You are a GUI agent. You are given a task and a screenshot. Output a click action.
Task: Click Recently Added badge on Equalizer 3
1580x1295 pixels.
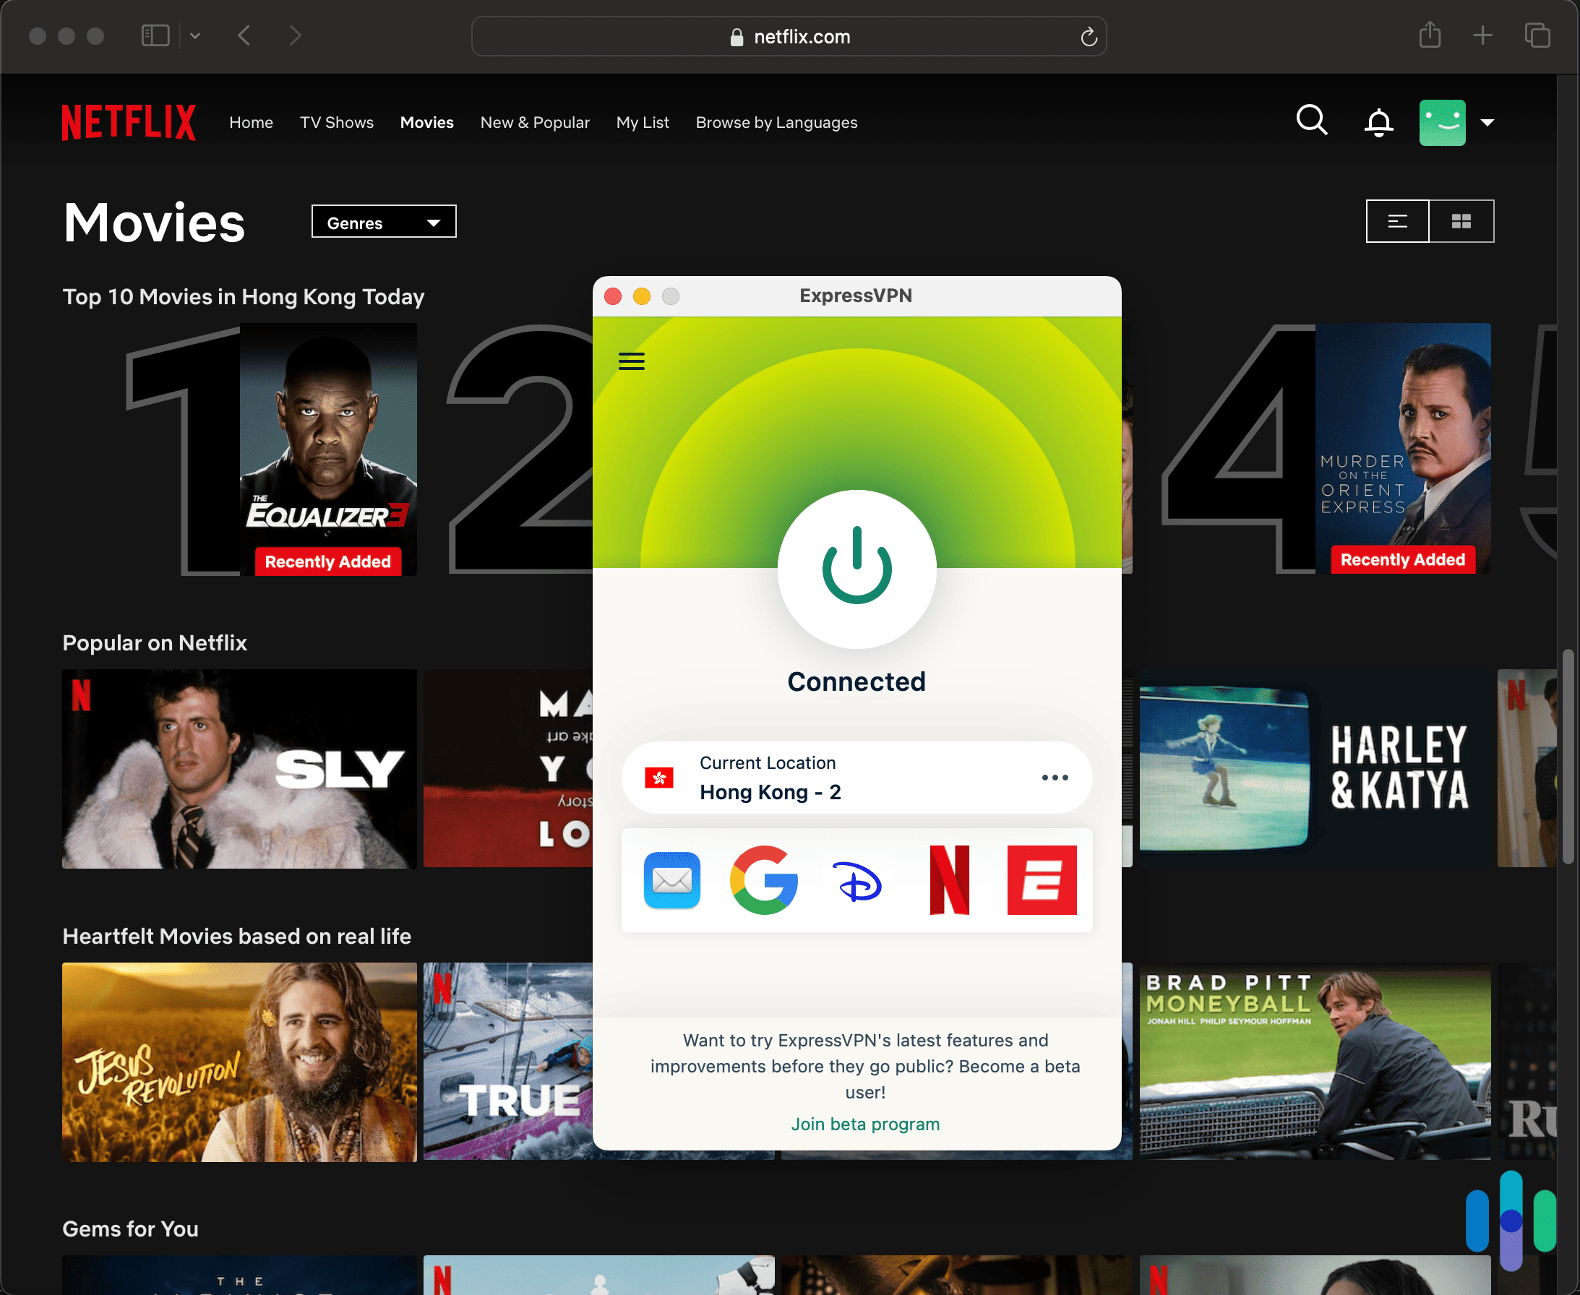328,561
